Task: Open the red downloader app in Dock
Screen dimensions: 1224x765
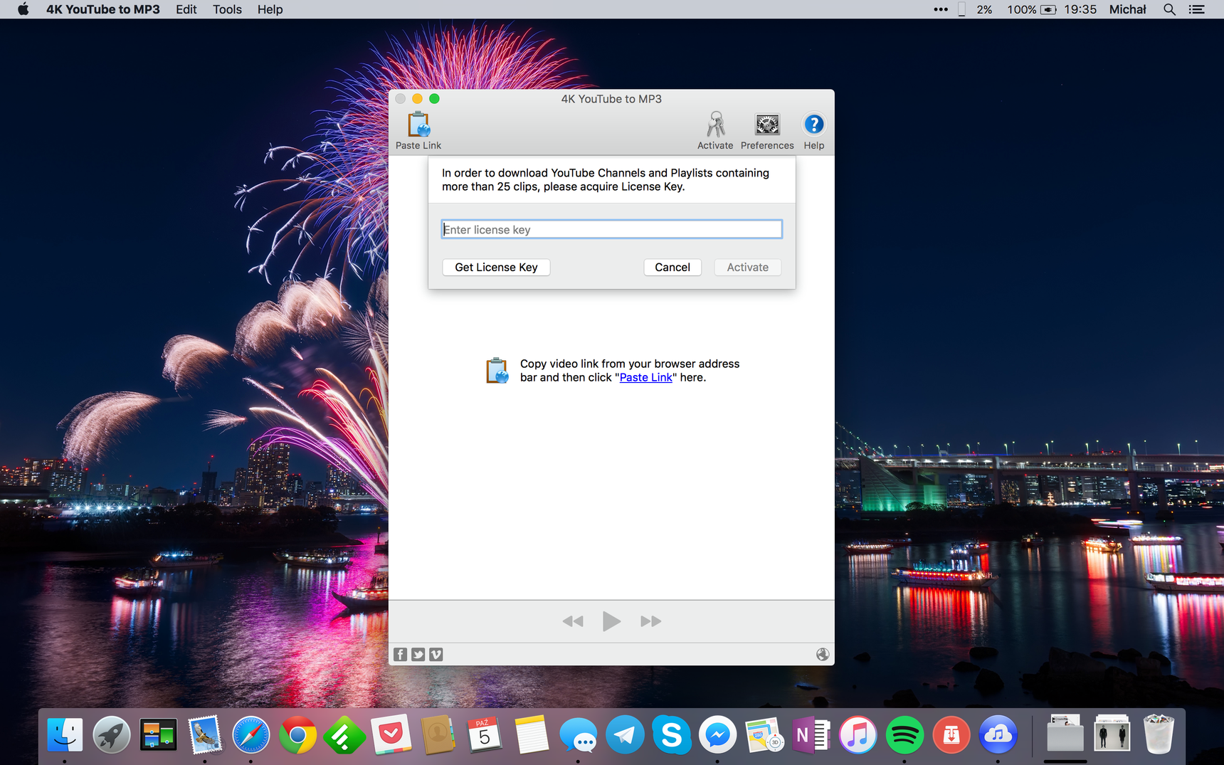Action: [951, 735]
